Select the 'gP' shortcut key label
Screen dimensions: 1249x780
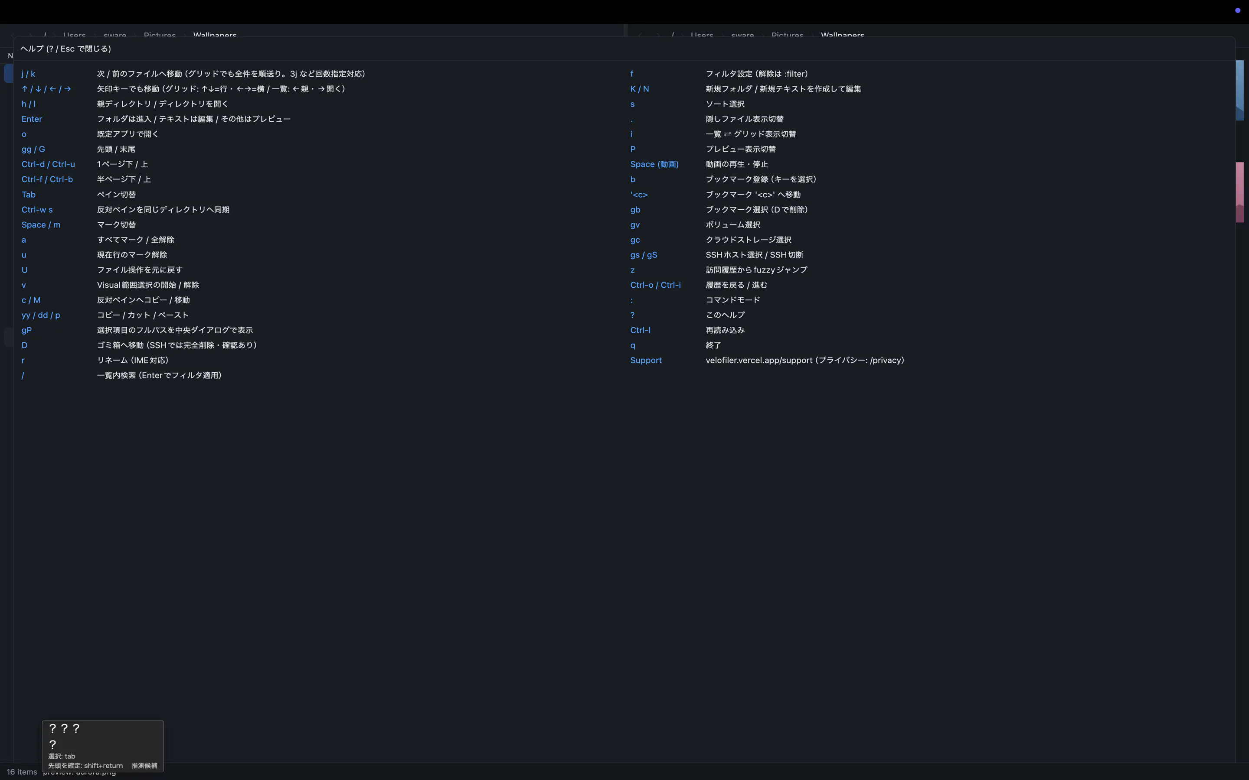coord(26,330)
